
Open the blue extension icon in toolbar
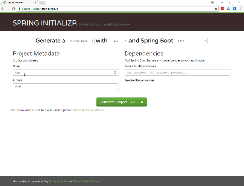(235, 9)
